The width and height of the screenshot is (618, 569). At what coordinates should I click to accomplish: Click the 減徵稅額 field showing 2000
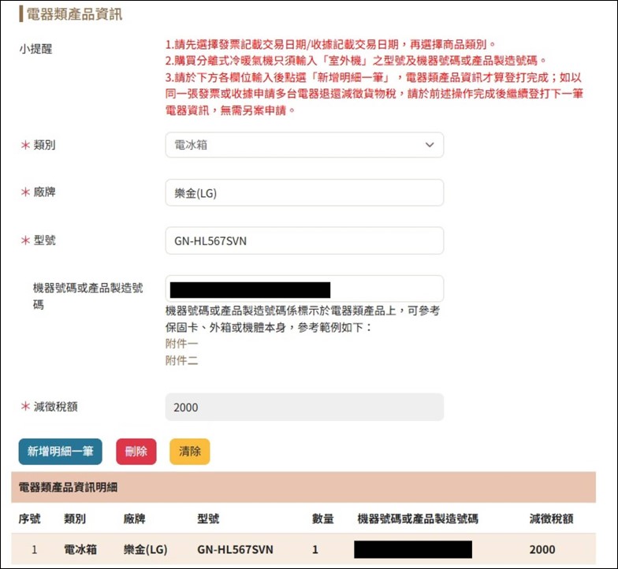(303, 407)
